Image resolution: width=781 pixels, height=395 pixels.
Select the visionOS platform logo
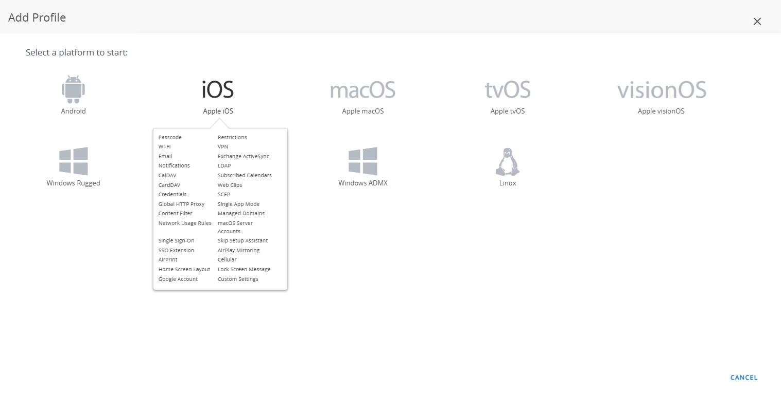[661, 90]
